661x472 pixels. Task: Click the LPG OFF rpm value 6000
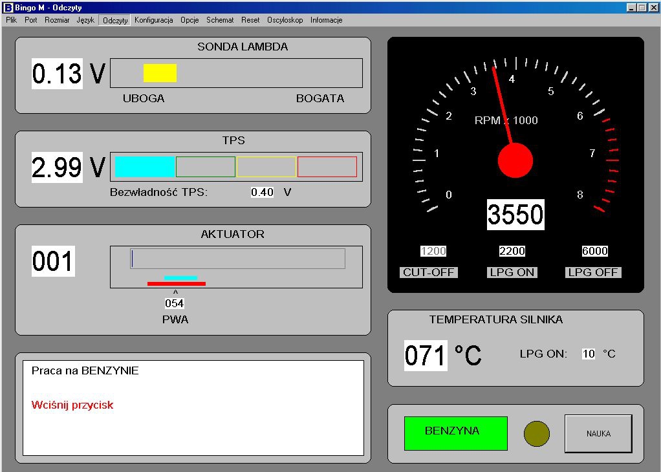(x=594, y=252)
